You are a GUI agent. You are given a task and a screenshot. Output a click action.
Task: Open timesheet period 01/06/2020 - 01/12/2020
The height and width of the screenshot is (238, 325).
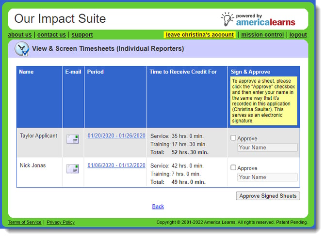point(116,165)
